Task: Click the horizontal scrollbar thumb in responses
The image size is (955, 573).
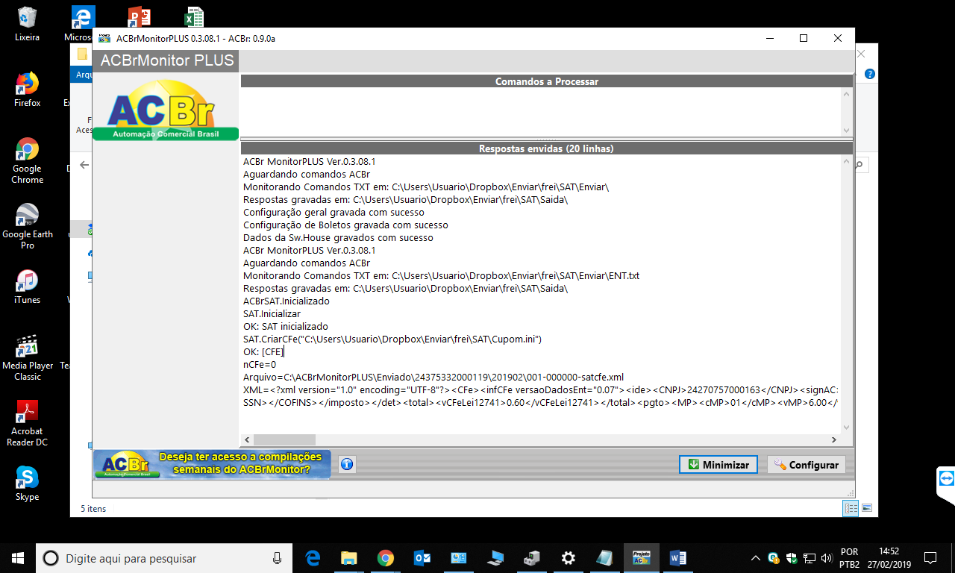Action: point(284,439)
